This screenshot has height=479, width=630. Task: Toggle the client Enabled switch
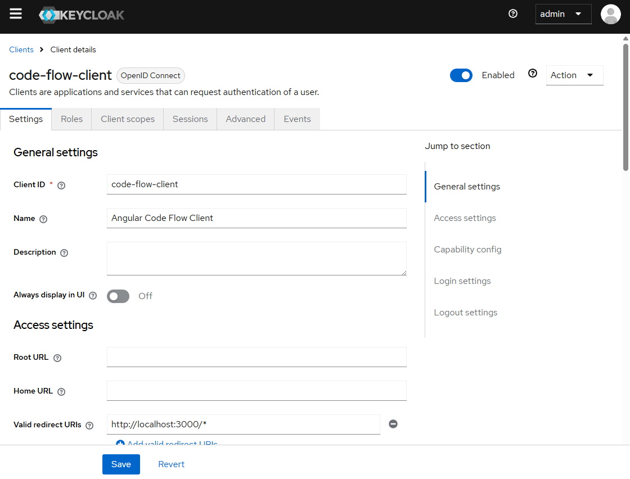pyautogui.click(x=461, y=75)
